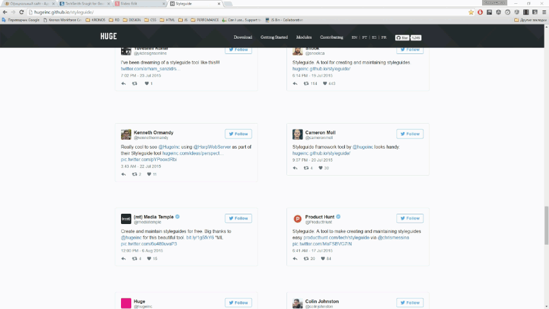The image size is (549, 309).
Task: Go back using the browser back arrow
Action: [5, 12]
